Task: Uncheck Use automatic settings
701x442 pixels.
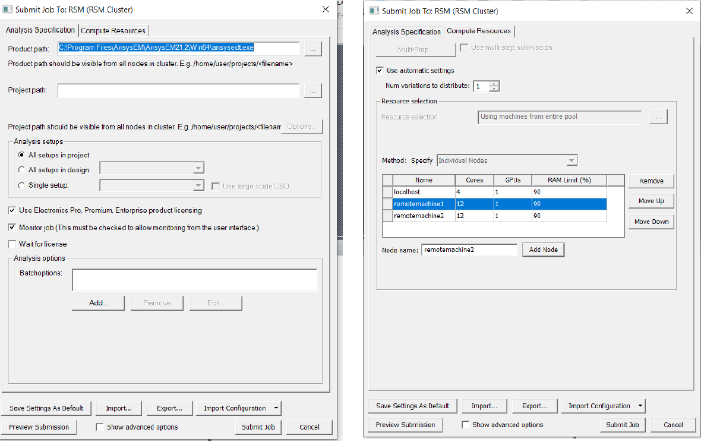Action: tap(380, 71)
